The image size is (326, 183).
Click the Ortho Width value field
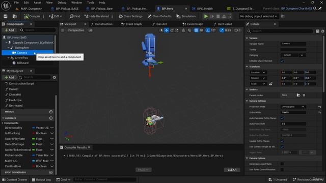293,112
